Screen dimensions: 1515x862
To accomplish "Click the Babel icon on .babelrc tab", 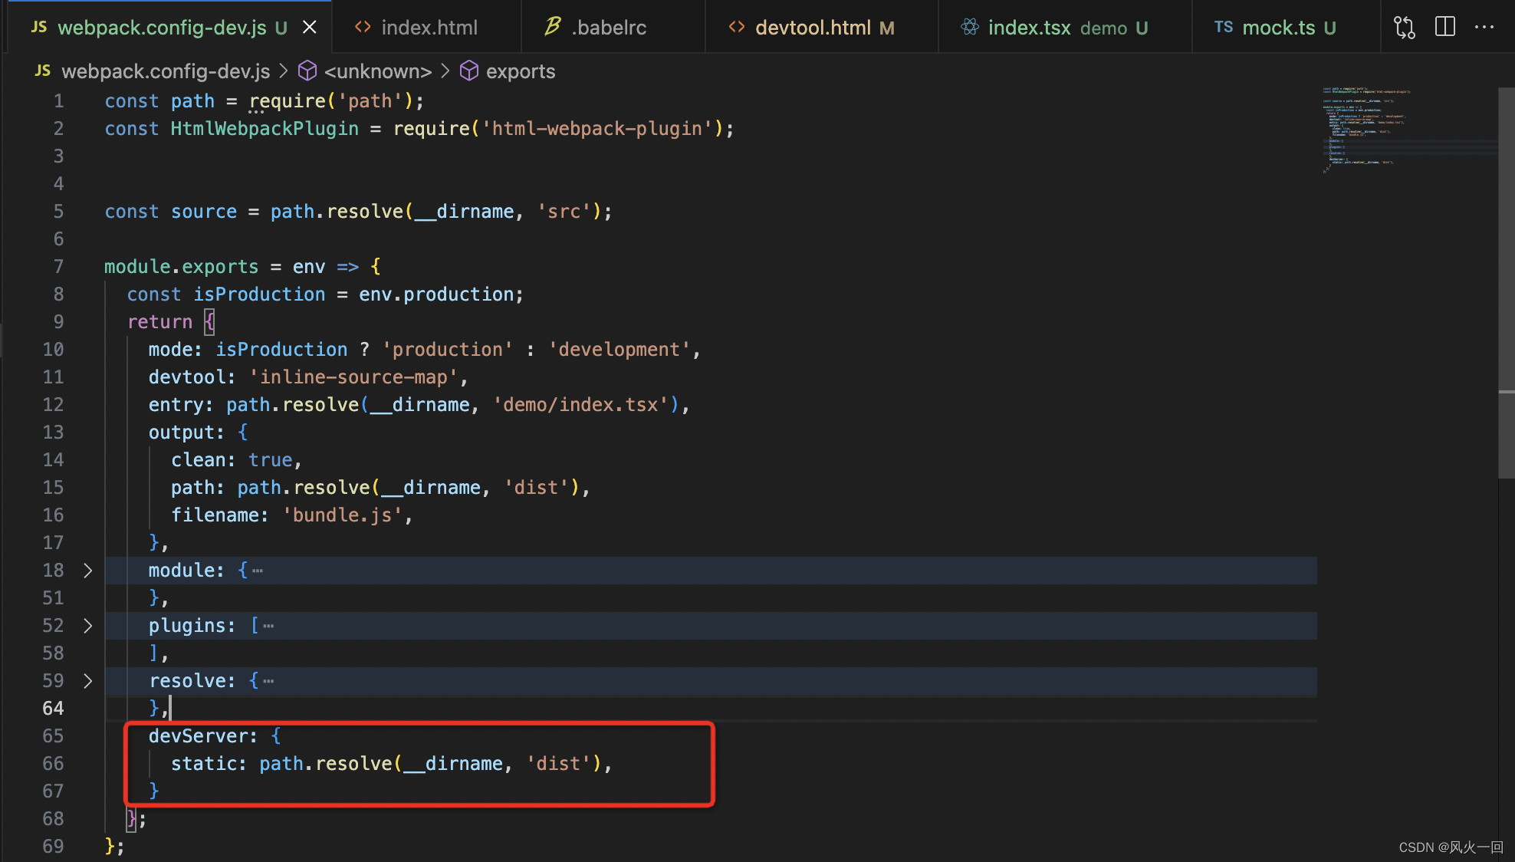I will [x=552, y=28].
